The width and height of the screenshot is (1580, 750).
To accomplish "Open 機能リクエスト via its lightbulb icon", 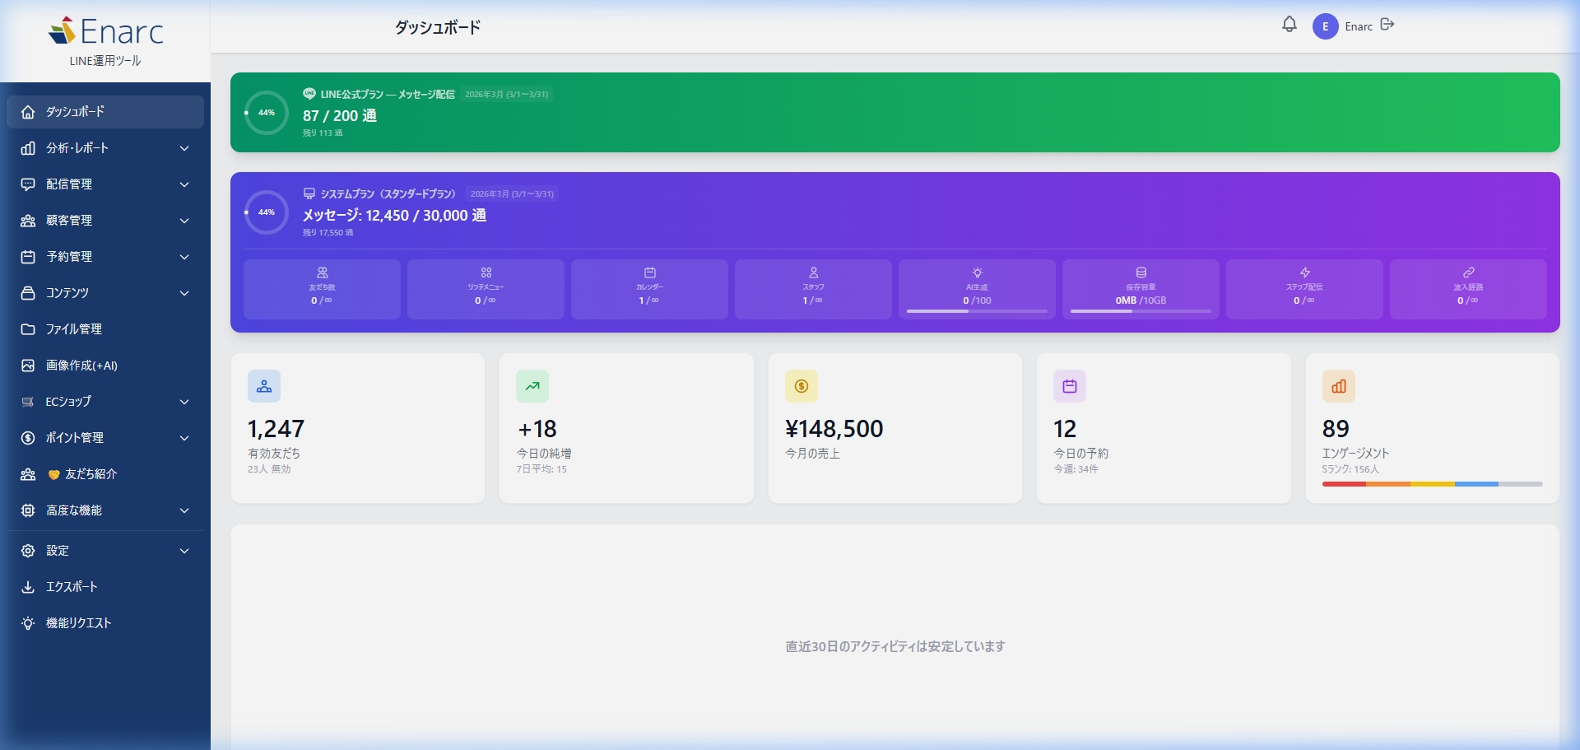I will 28,623.
